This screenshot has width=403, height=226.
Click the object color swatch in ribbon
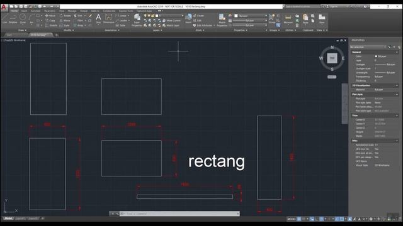point(236,16)
